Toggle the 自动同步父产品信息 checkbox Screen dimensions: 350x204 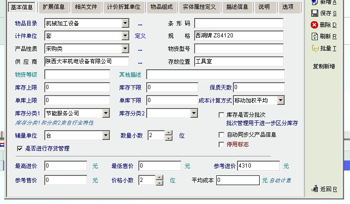click(x=222, y=135)
